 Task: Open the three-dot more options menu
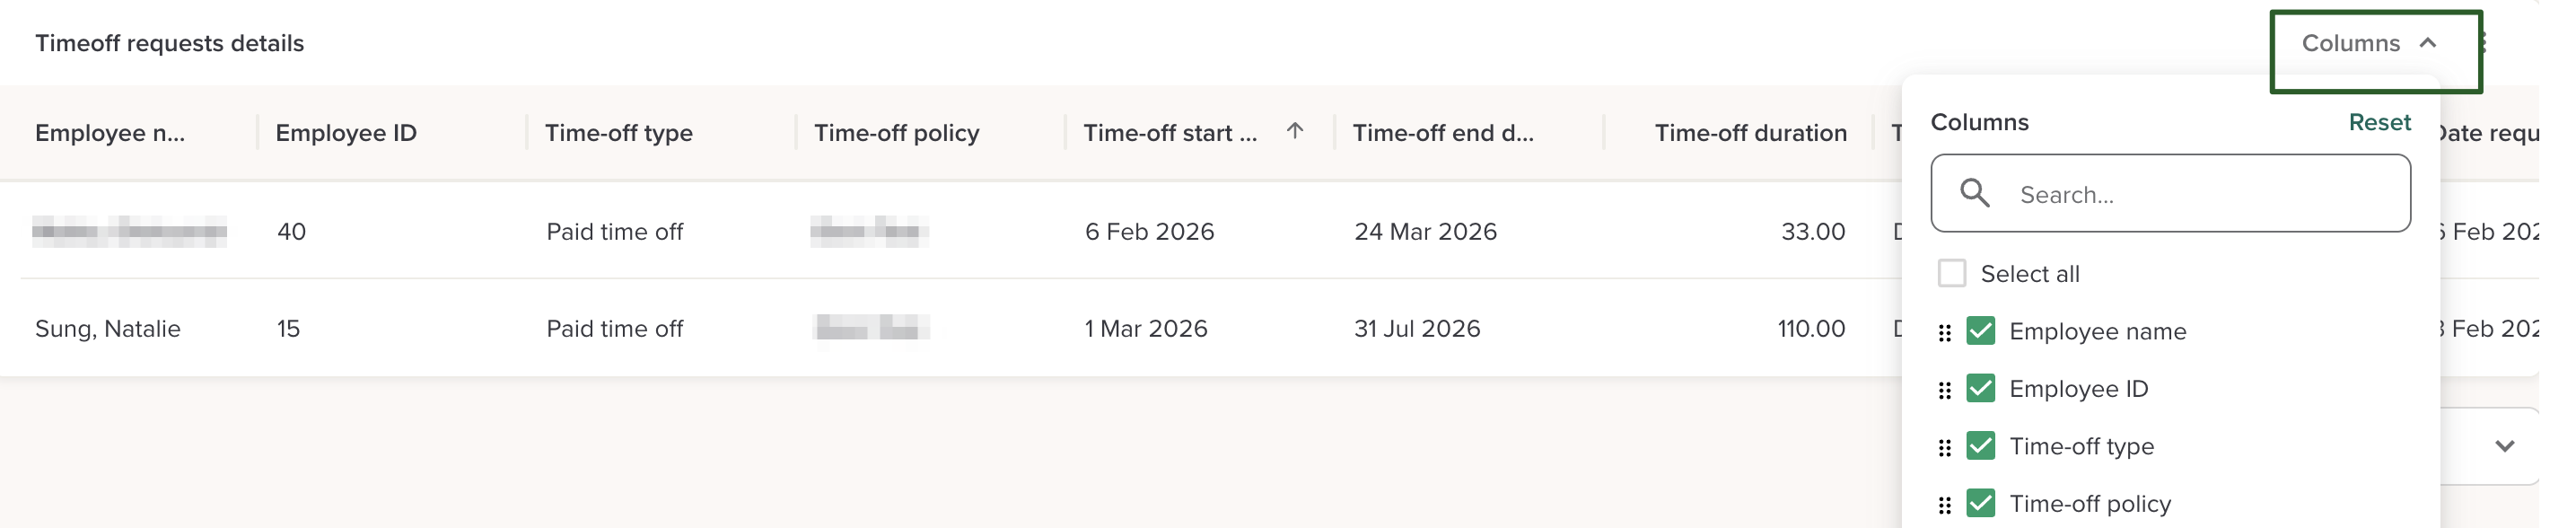tap(2484, 43)
